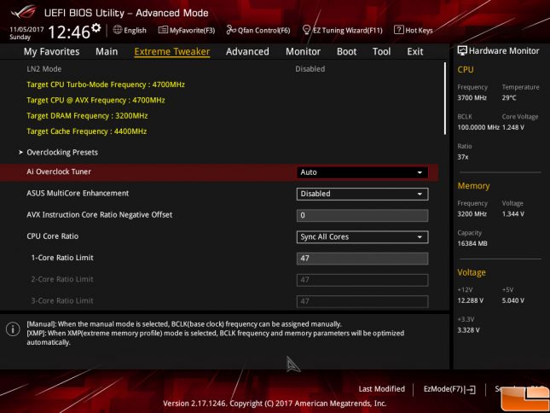This screenshot has height=413, width=550.
Task: Select the CPU Core Ratio label
Action: (x=52, y=236)
